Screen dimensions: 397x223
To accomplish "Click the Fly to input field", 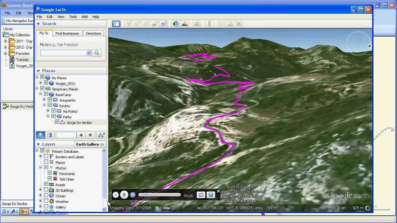I will pos(63,53).
